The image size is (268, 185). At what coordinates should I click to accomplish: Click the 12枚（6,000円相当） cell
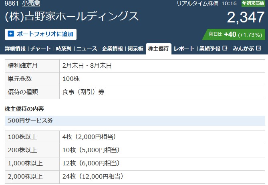(x=162, y=163)
